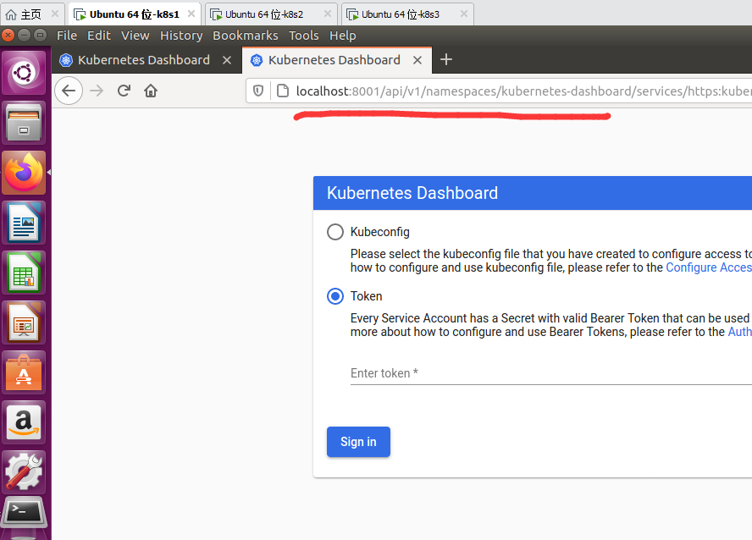Screen dimensions: 752x540
Task: Go back with the browser back arrow
Action: click(x=69, y=91)
